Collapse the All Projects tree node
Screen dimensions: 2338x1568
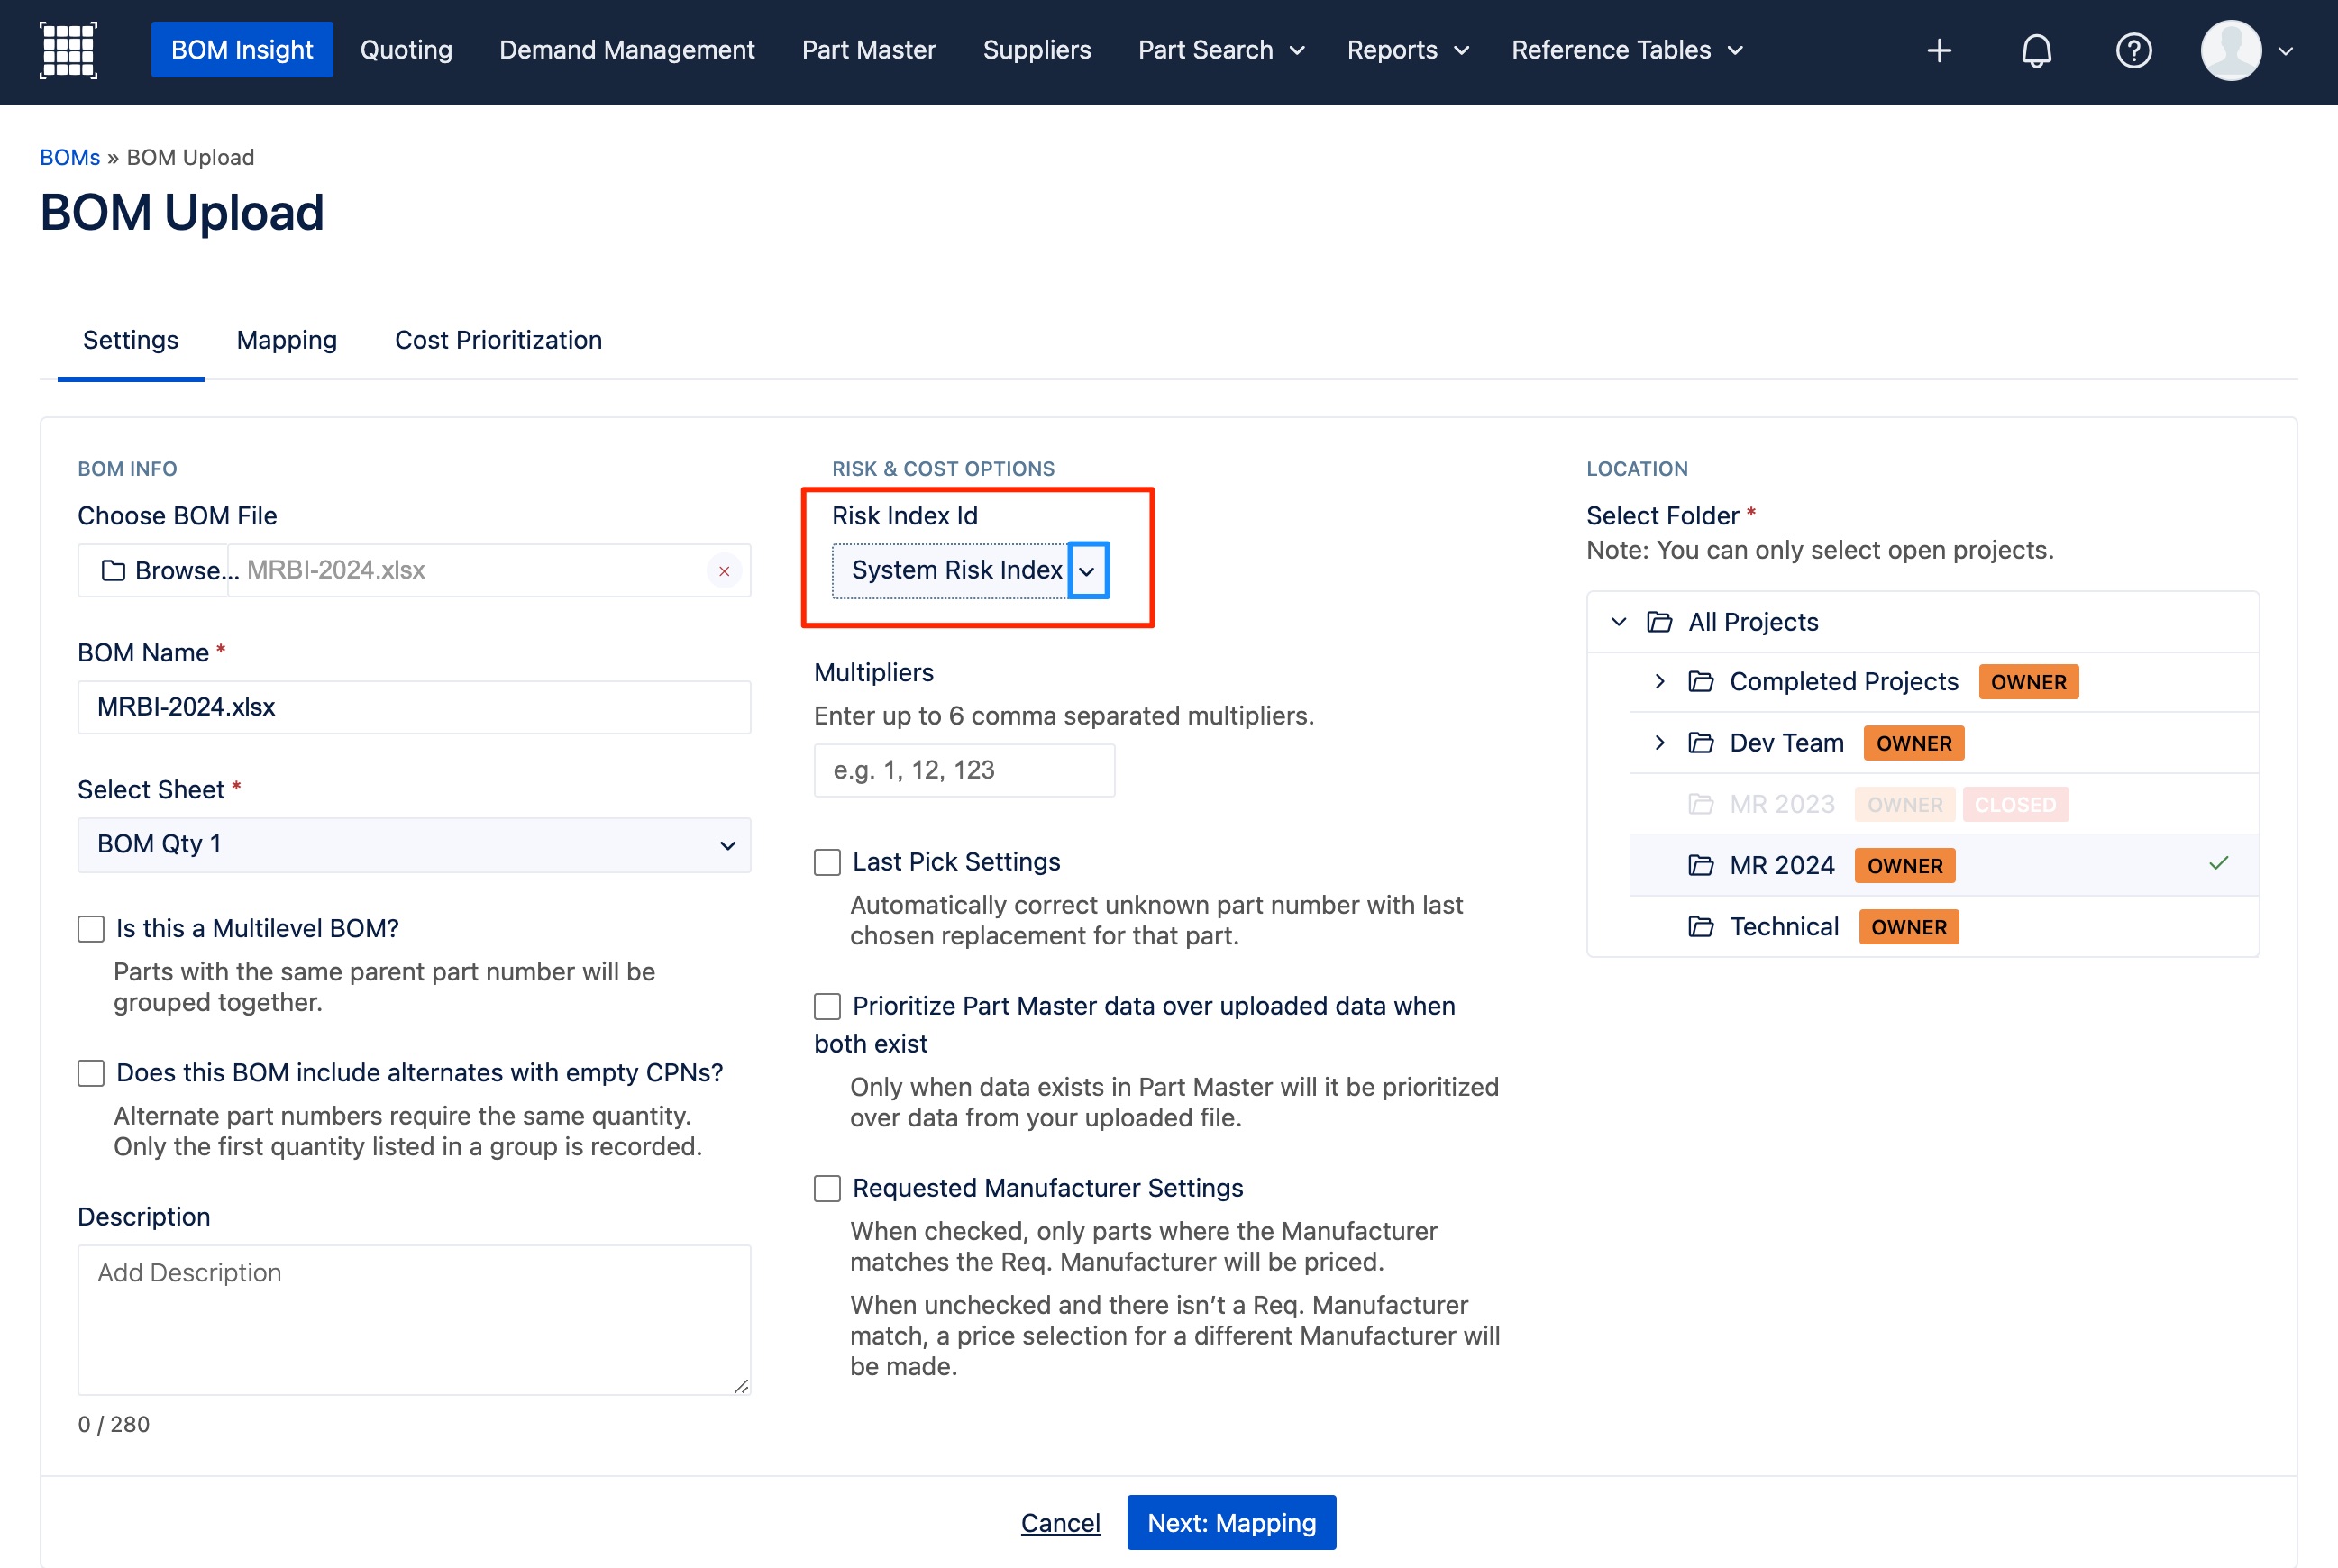tap(1619, 622)
